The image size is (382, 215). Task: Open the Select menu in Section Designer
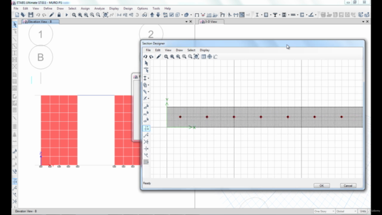[191, 50]
